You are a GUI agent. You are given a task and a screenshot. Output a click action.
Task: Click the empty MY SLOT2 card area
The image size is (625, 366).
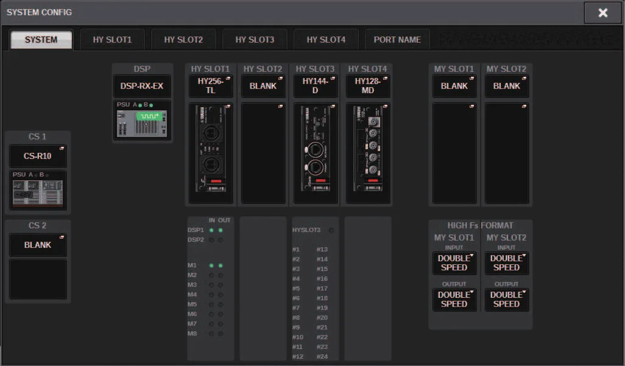pyautogui.click(x=507, y=153)
